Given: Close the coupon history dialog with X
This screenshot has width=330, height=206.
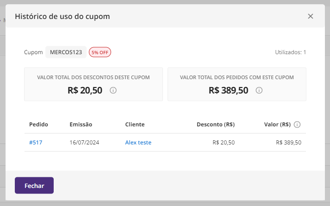Looking at the screenshot, I should 311,16.
